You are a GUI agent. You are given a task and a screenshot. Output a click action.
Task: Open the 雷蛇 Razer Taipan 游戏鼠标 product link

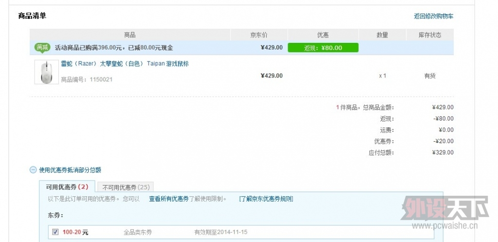tap(125, 64)
